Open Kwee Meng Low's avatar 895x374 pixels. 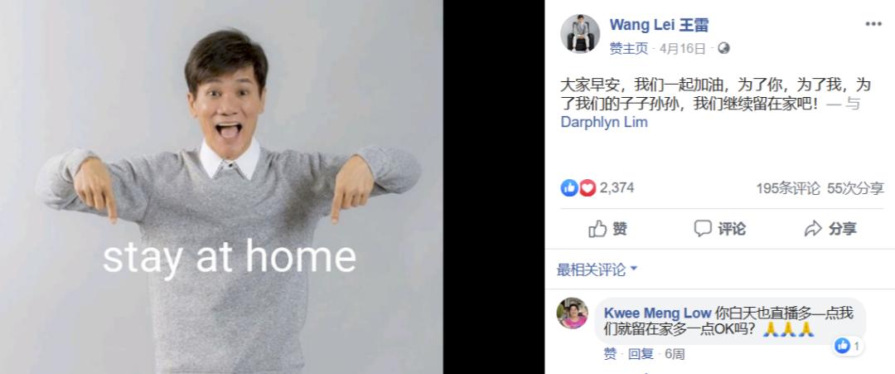(x=572, y=313)
